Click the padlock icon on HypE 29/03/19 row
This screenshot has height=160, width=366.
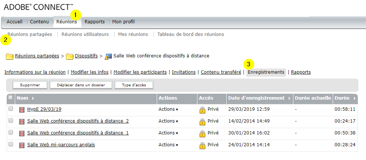tap(202, 110)
